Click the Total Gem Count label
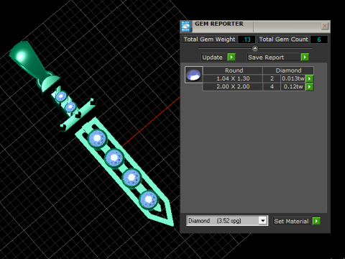 coord(283,40)
